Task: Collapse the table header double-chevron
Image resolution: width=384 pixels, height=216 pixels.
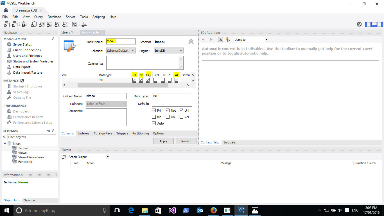Action: [x=191, y=42]
